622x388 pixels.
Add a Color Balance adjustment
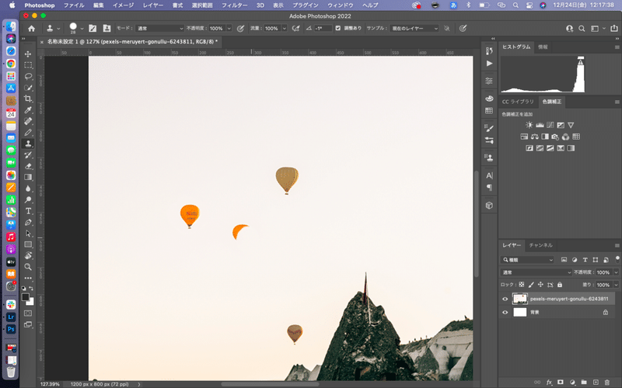pos(535,137)
